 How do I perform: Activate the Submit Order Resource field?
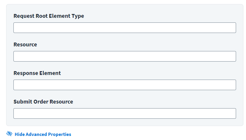125,113
